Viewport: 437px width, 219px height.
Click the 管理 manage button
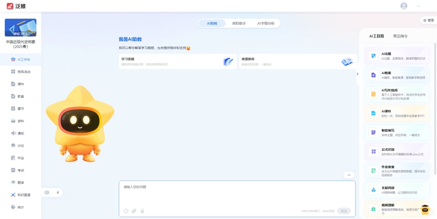coord(428,20)
